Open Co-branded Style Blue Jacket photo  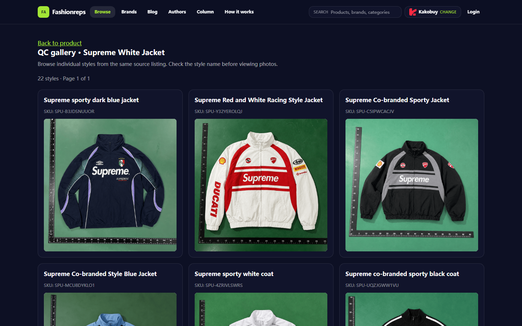[110, 309]
